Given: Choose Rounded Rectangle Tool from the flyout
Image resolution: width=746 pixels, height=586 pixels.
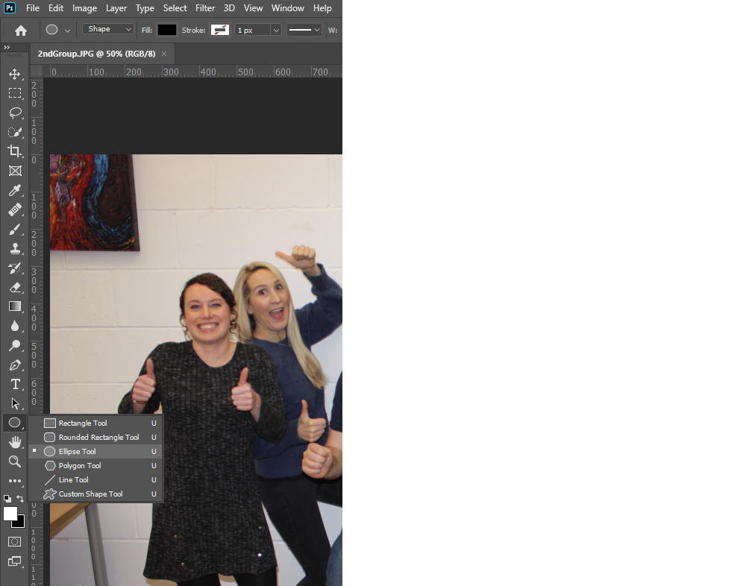Looking at the screenshot, I should pos(95,437).
